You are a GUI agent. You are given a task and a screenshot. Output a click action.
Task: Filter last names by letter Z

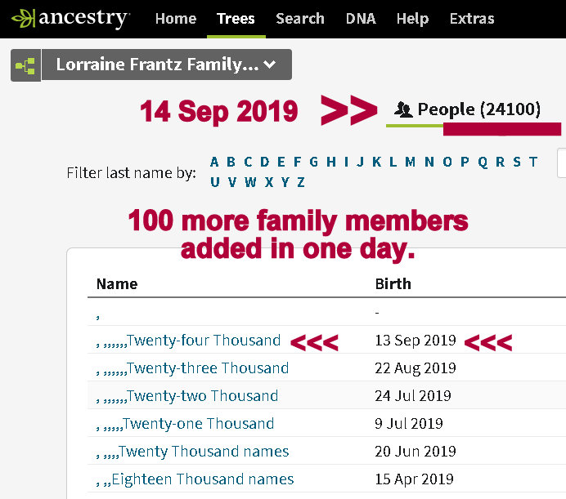click(300, 182)
